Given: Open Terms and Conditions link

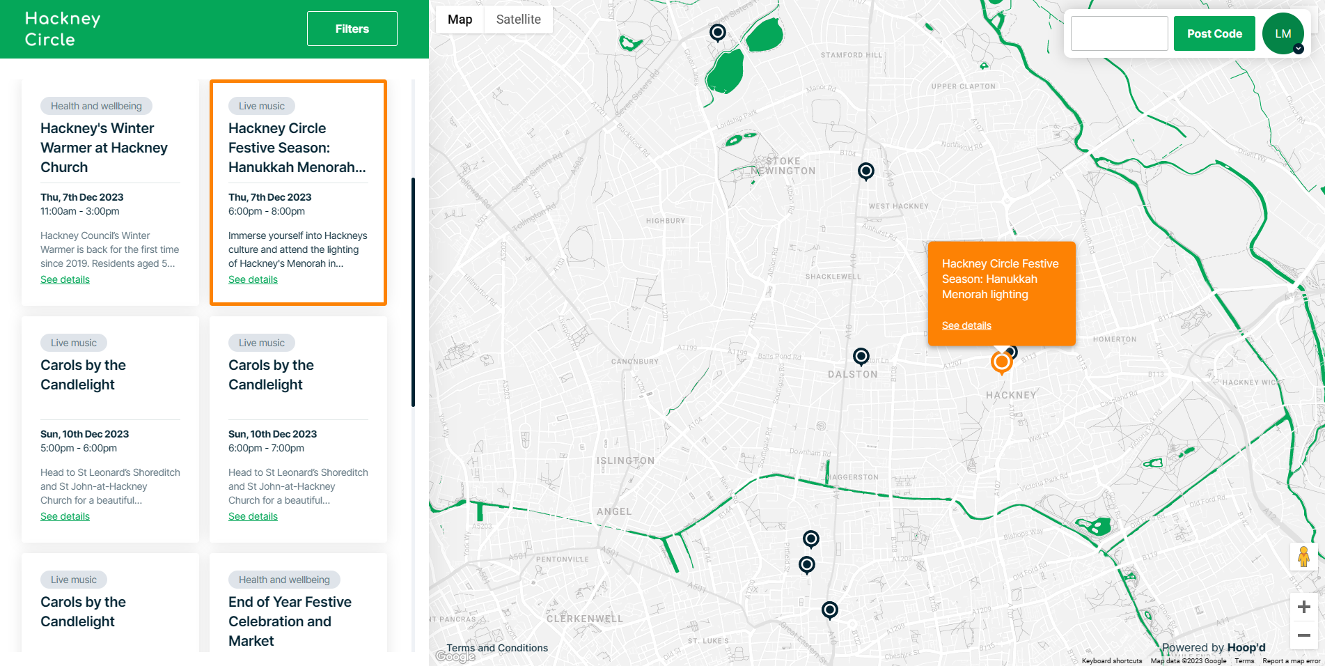Looking at the screenshot, I should [x=497, y=648].
